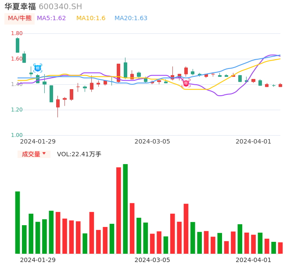Click the 2024-01-29 date label on price chart
The height and width of the screenshot is (266, 301).
(x=38, y=141)
